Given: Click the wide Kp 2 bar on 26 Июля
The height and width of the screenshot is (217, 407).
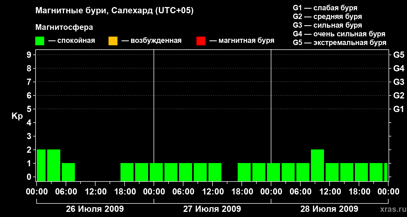Looking at the screenshot, I should (54, 165).
